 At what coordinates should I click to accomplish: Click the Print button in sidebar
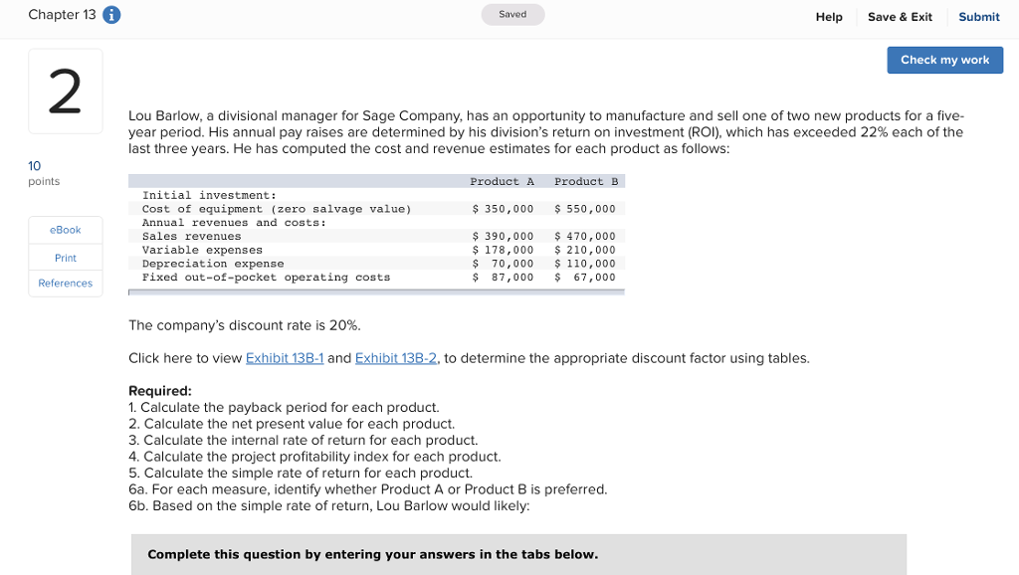click(x=66, y=258)
